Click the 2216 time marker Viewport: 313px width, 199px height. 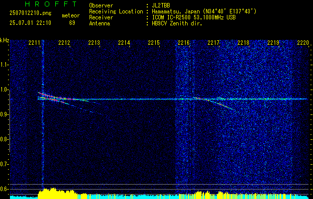click(184, 43)
